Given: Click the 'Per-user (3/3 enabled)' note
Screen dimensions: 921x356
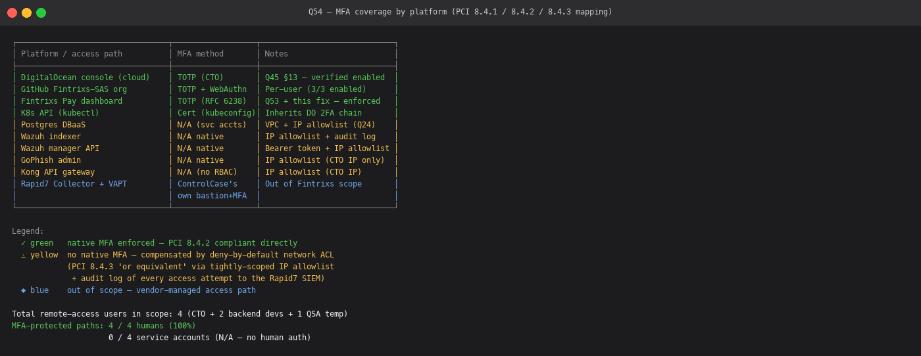Looking at the screenshot, I should click(x=316, y=89).
